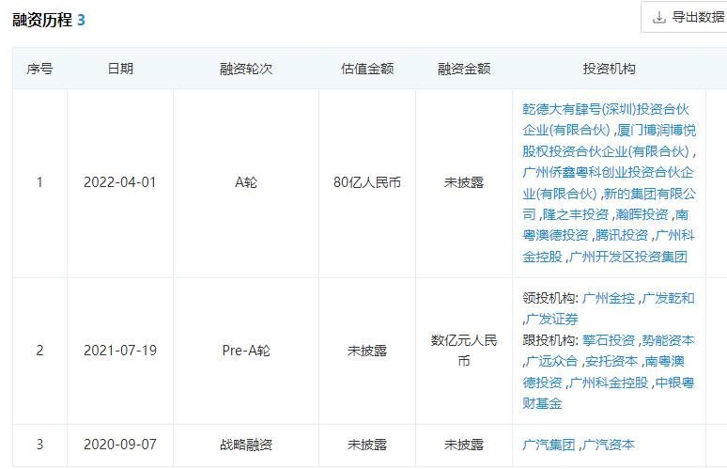Select the 跟投机构 label
The width and height of the screenshot is (727, 469).
[x=549, y=340]
